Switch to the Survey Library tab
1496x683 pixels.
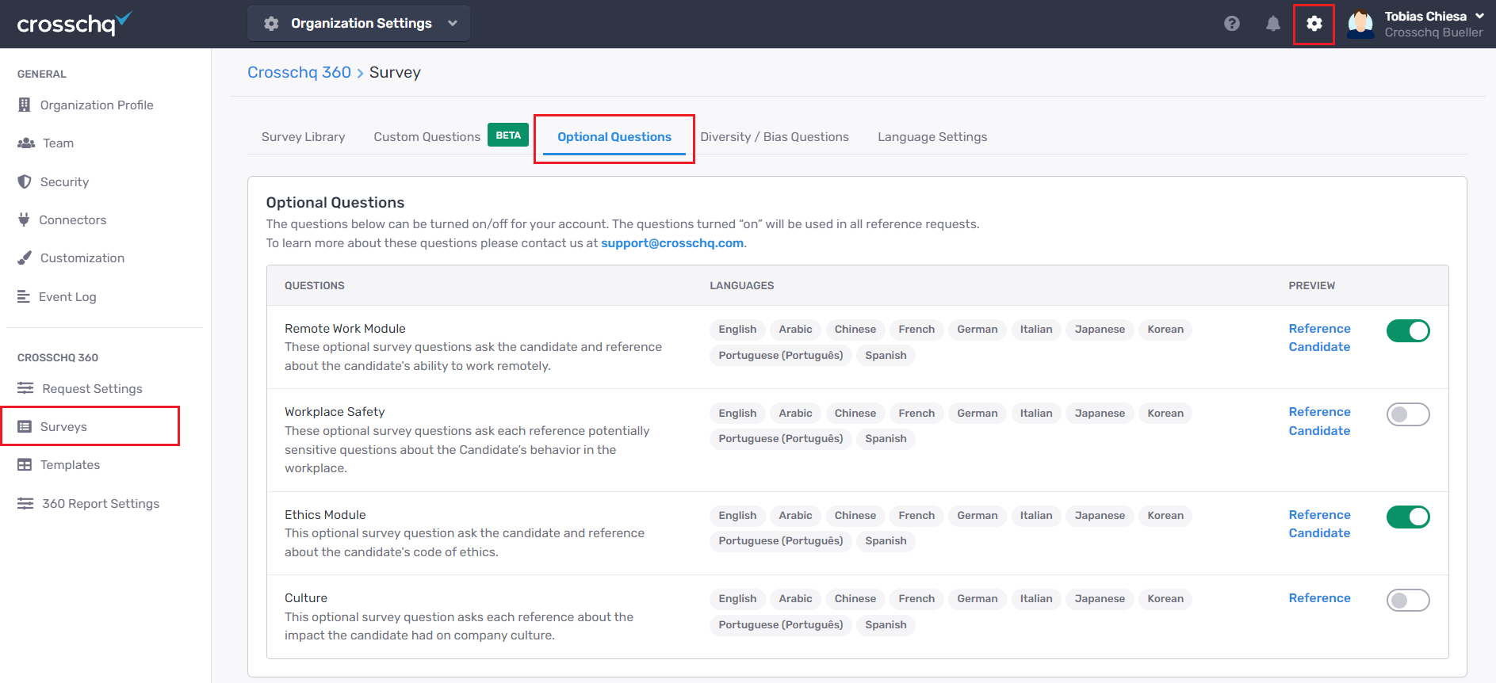[x=303, y=136]
